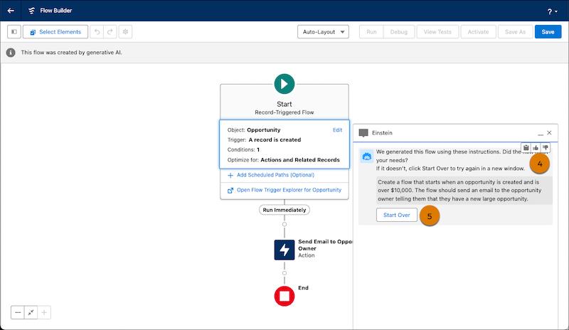569x330 pixels.
Task: Give thumbs up feedback to Einstein
Action: (536, 148)
